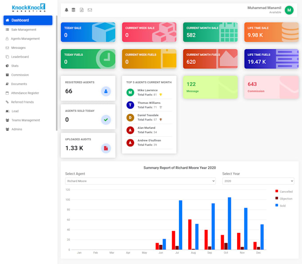Toggle the Sold legend blue swatch
The width and height of the screenshot is (302, 264).
277,205
